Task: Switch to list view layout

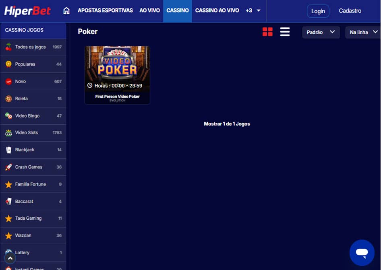Action: point(285,31)
